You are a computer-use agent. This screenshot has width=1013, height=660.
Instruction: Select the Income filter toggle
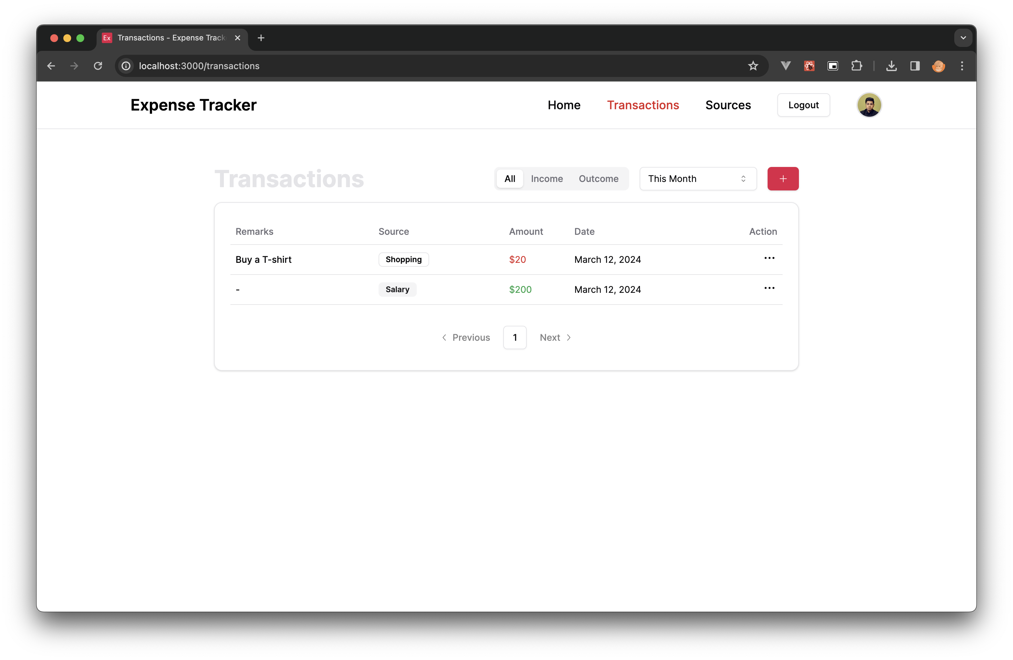pos(547,178)
